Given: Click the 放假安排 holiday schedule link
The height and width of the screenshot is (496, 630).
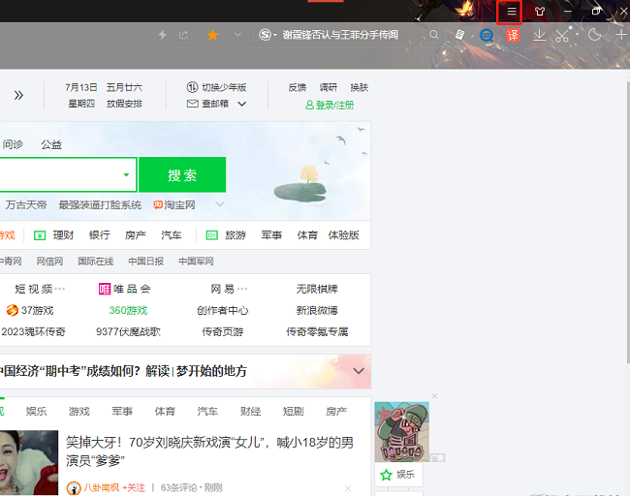Looking at the screenshot, I should click(124, 104).
